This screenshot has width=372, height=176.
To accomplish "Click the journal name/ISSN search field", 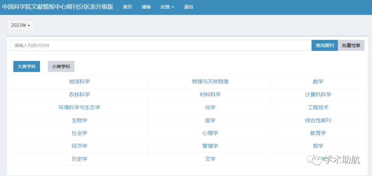I will 161,45.
